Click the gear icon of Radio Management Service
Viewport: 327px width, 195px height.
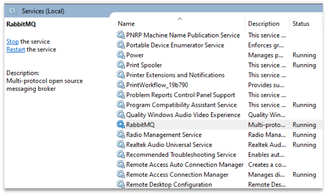[121, 134]
